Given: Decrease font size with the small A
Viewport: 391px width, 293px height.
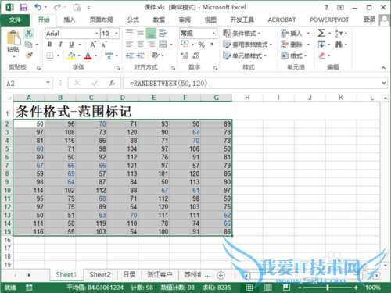Looking at the screenshot, I should coord(104,45).
